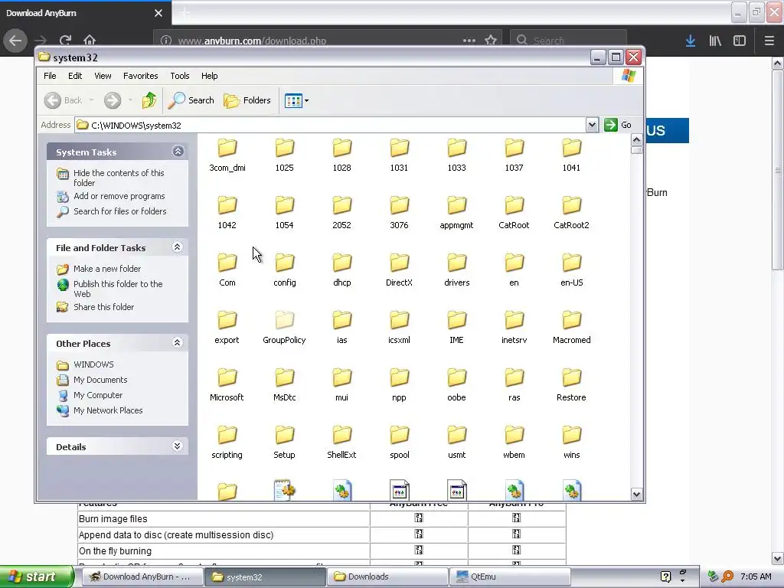Open the Tools menu
Viewport: 784px width, 588px height.
click(x=179, y=76)
